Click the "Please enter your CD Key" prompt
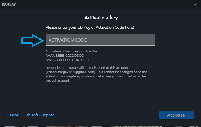This screenshot has width=201, height=127. pos(90,27)
